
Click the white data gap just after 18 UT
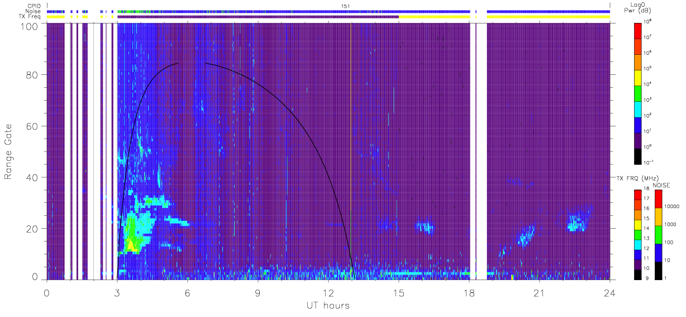478,151
